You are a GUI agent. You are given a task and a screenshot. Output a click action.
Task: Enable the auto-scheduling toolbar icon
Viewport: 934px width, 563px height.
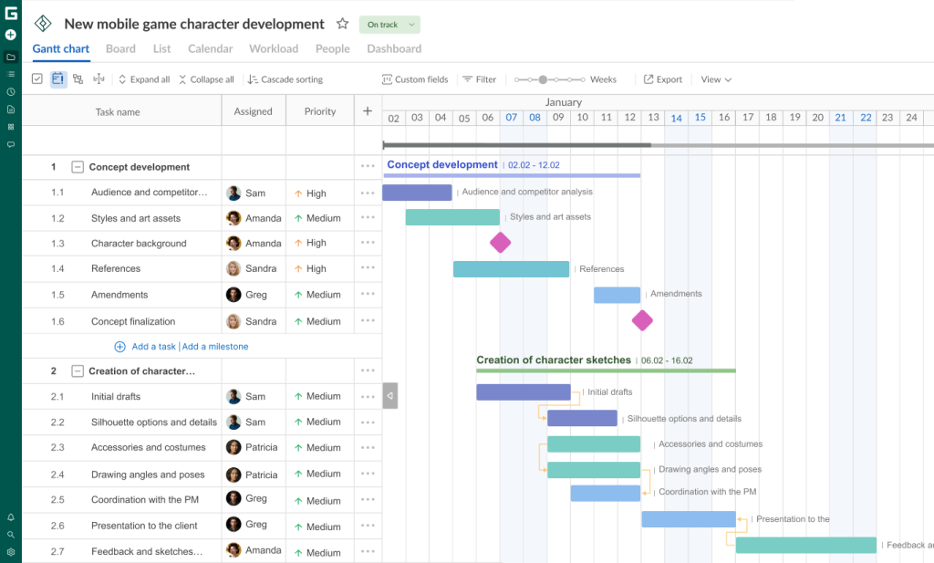tap(99, 78)
